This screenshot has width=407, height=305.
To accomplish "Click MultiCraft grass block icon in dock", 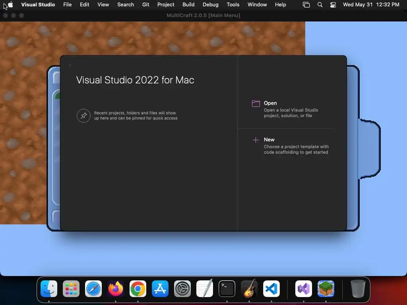I will tap(326, 289).
